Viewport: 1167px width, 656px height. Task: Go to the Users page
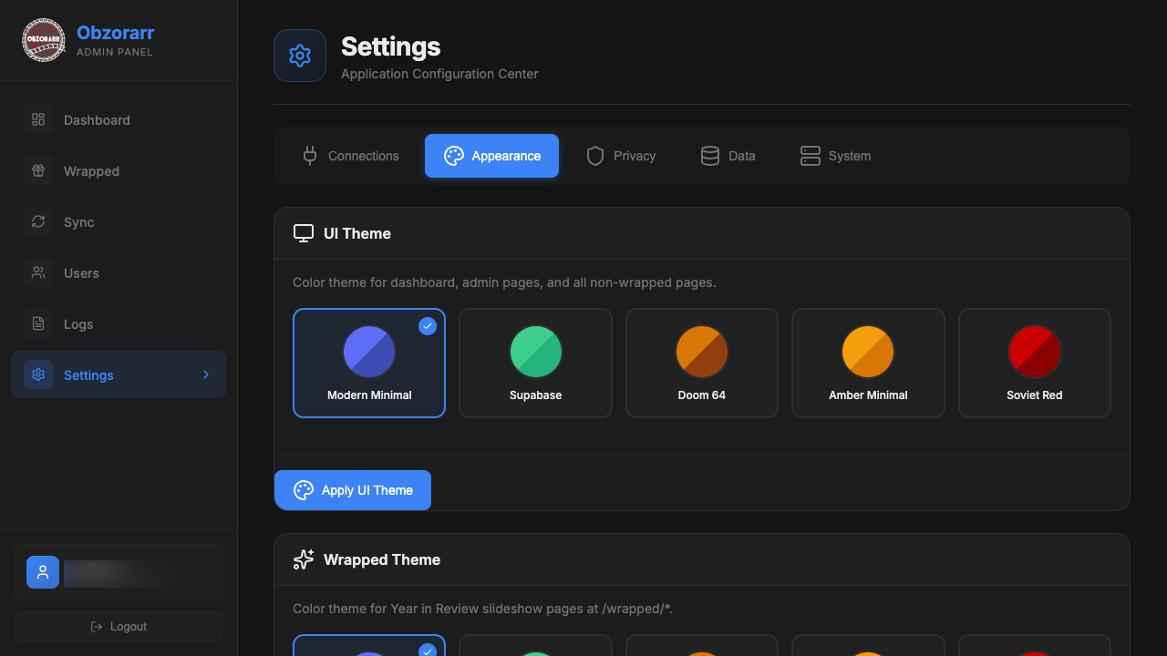(119, 272)
